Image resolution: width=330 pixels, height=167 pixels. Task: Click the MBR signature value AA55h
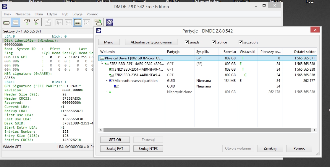point(9,78)
